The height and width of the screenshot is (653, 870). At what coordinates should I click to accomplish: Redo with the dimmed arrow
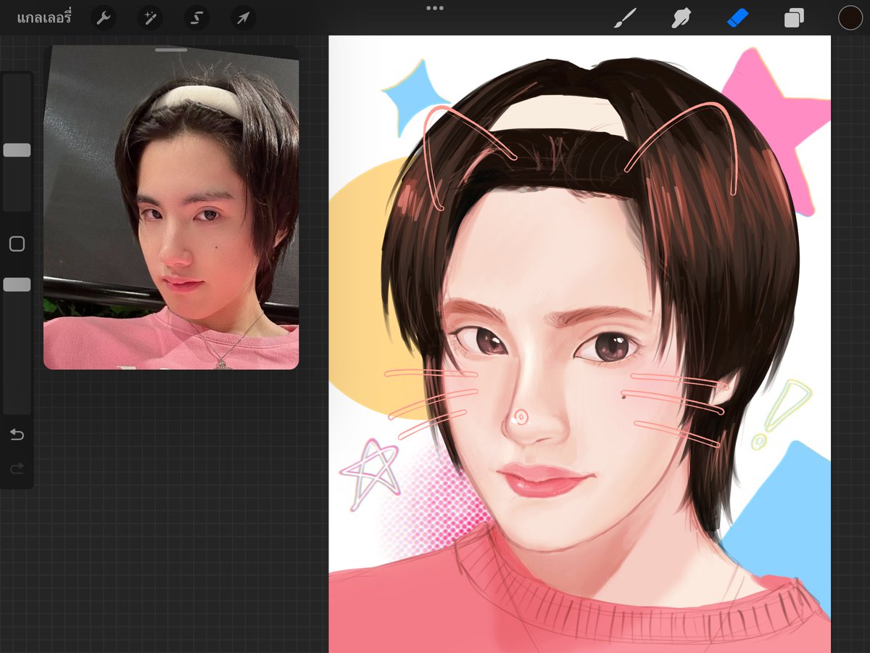point(17,469)
